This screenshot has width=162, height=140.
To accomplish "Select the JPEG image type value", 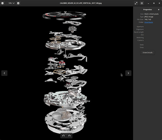I will (x=149, y=17).
